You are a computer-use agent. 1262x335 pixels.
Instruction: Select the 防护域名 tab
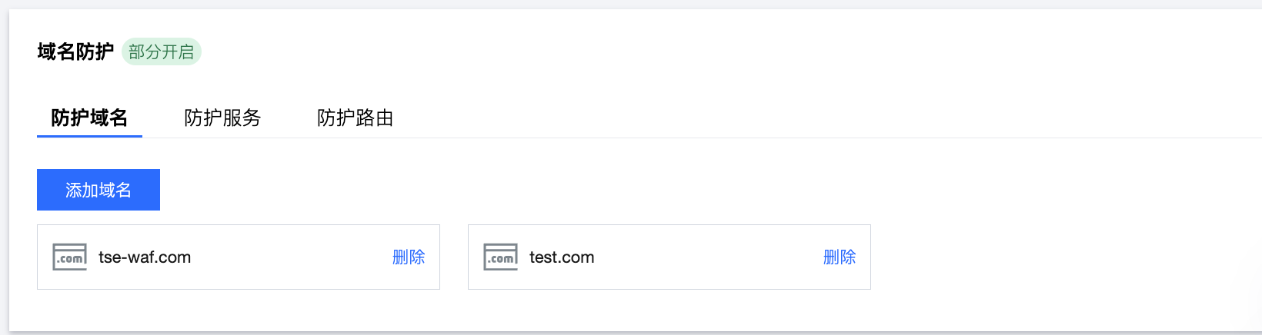89,118
